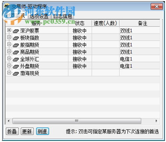Click the server icon beside 全球外汇
The width and height of the screenshot is (166, 142).
(x=16, y=60)
